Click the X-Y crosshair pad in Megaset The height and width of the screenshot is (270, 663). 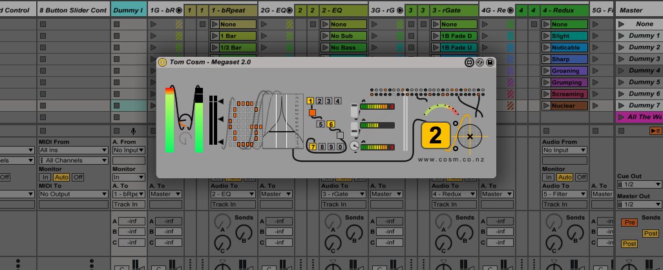tap(470, 136)
